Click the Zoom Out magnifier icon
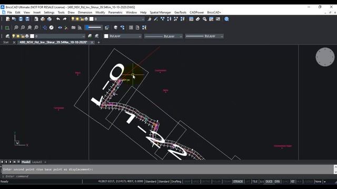 23,27
